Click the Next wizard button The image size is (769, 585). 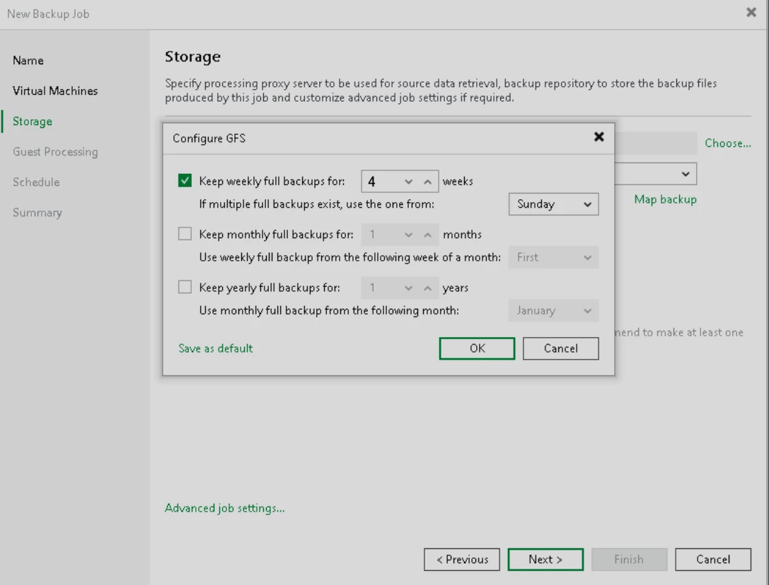pos(545,560)
